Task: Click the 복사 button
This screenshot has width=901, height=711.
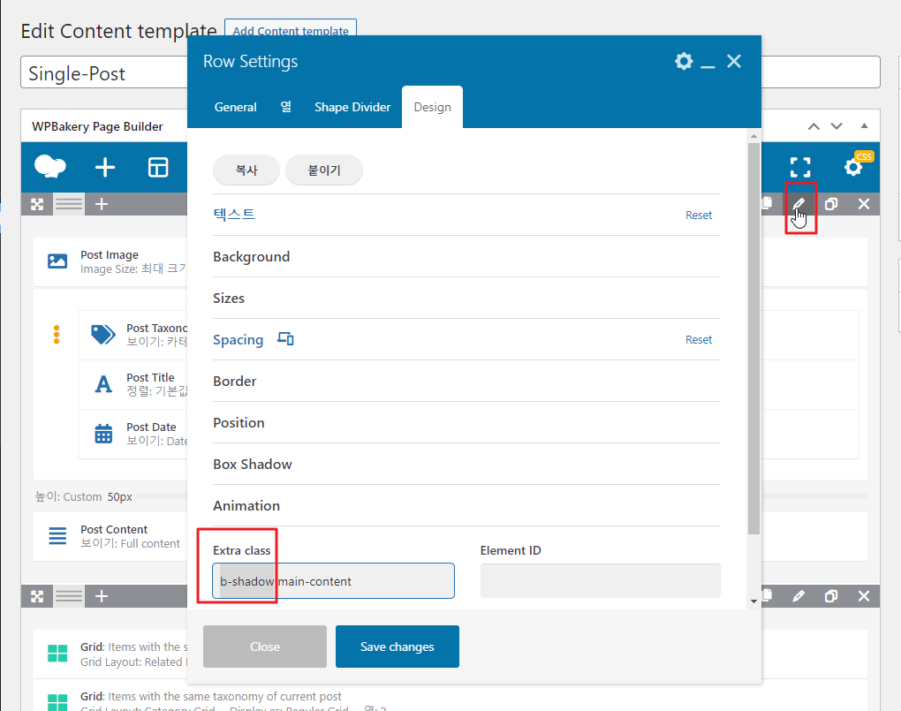Action: (246, 170)
